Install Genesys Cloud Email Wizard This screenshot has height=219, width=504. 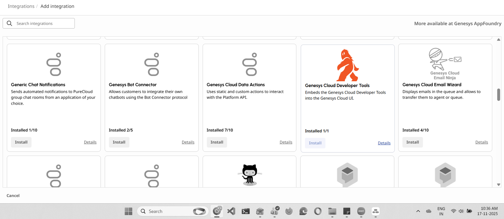[413, 142]
